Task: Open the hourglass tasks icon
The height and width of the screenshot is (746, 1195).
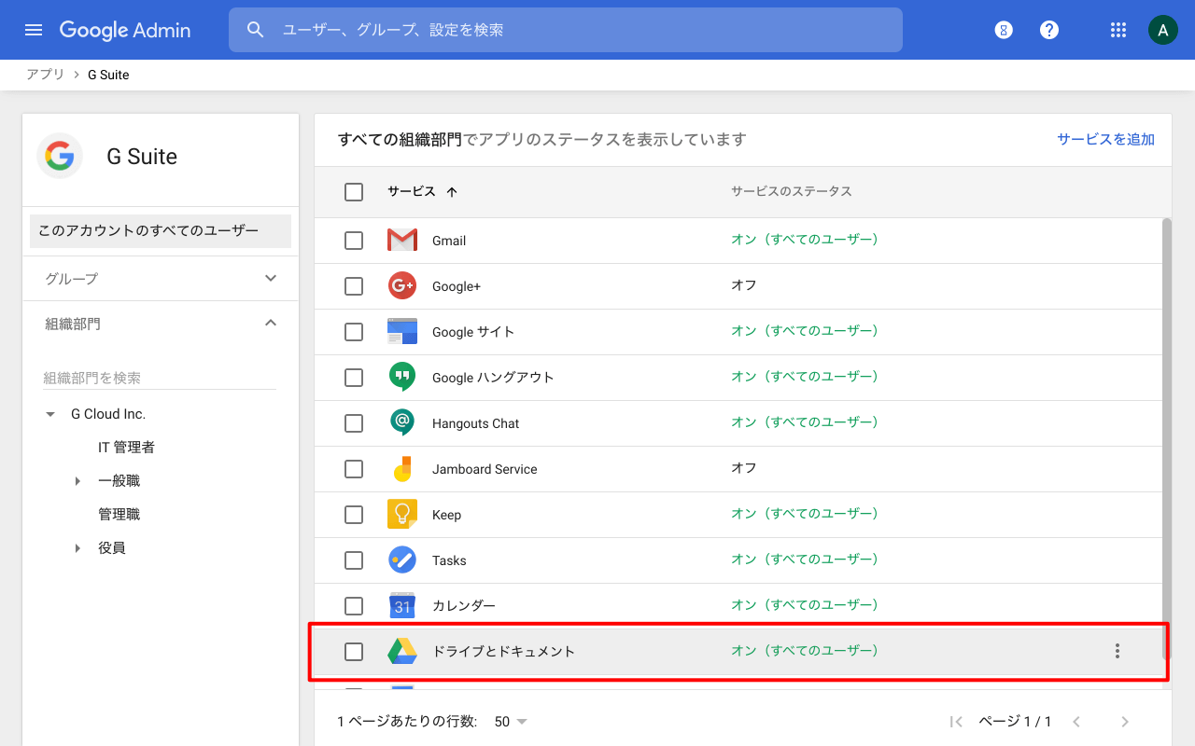Action: click(x=1004, y=30)
